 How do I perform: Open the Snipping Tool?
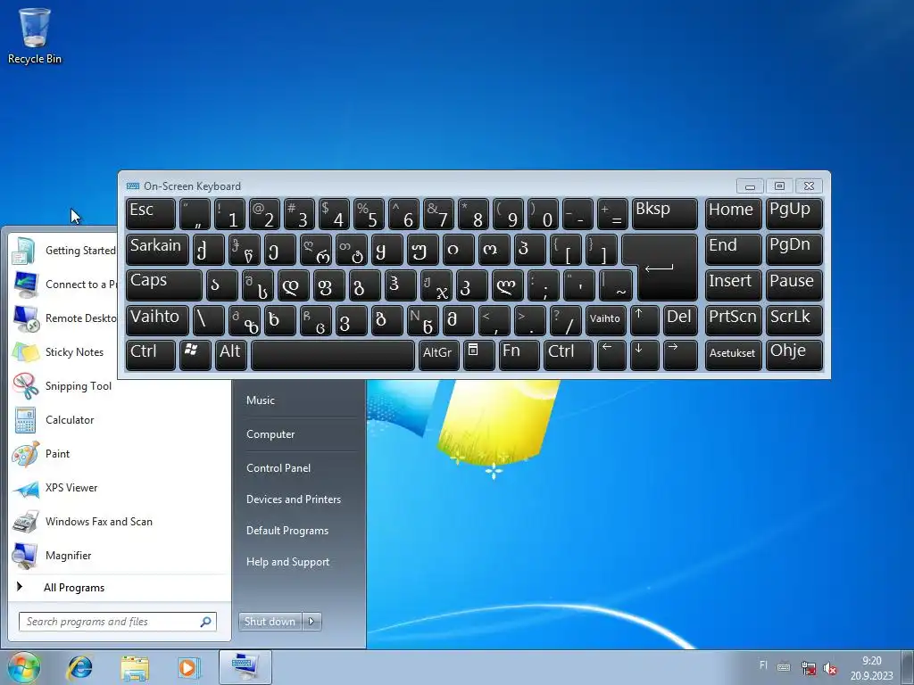coord(63,386)
